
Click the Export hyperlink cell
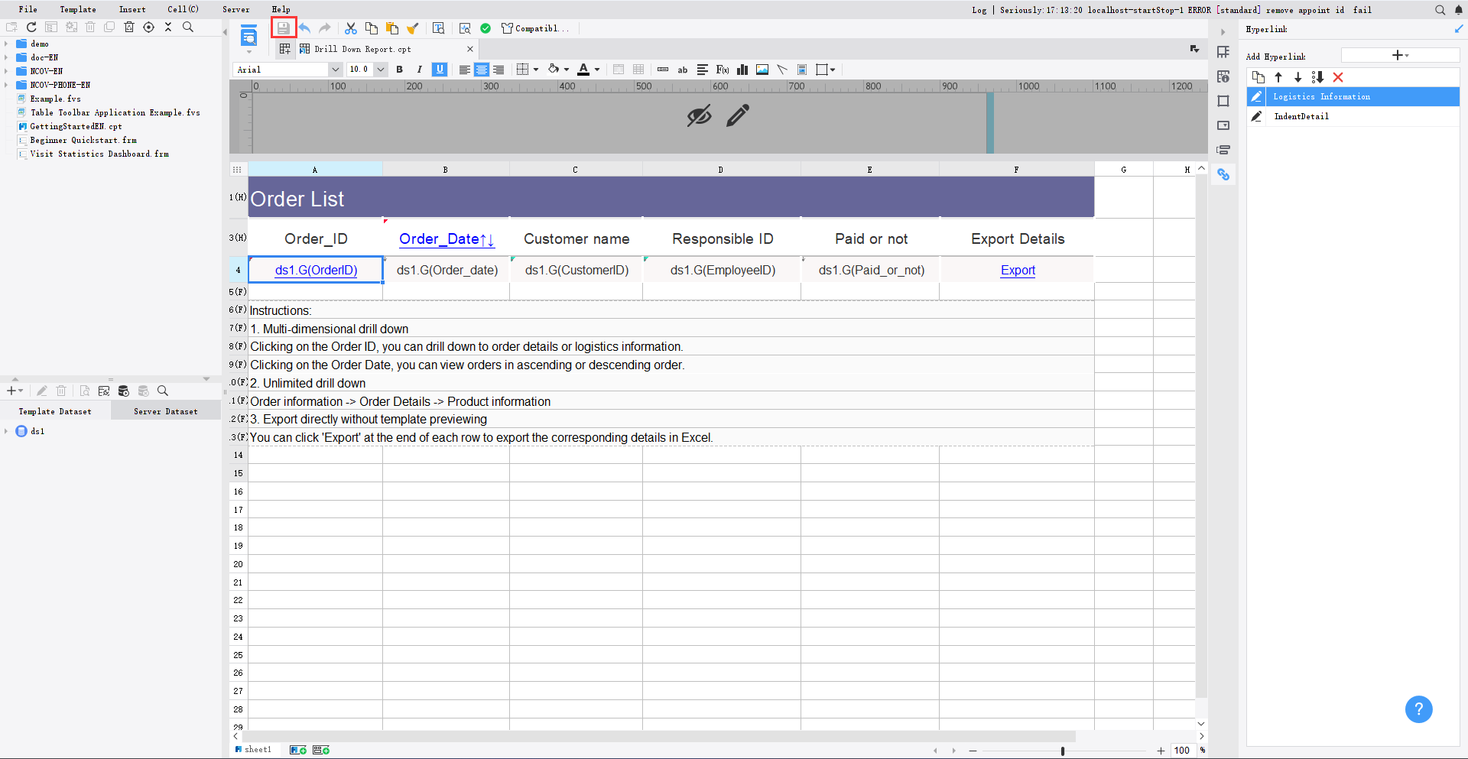(x=1018, y=271)
